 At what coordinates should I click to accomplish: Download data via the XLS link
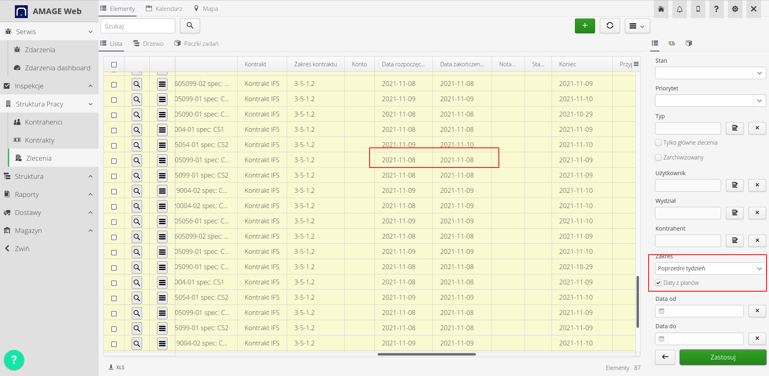pos(116,367)
